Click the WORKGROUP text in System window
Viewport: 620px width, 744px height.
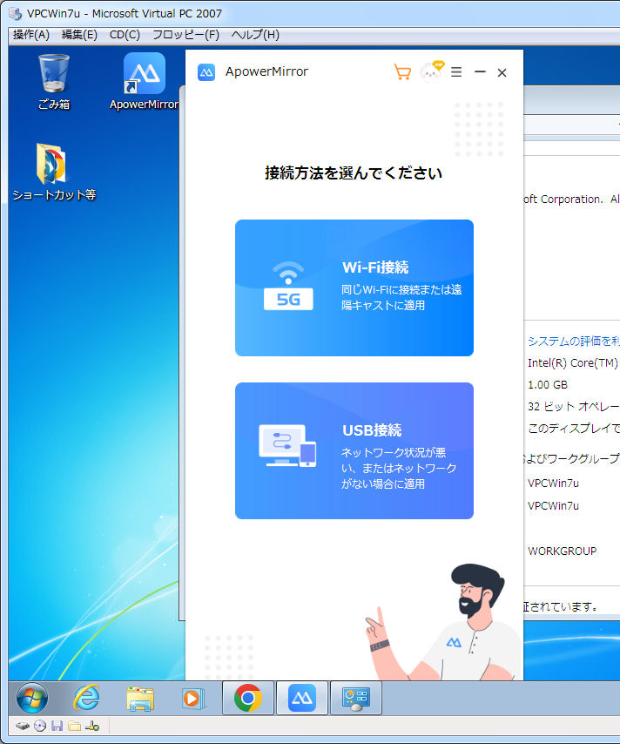563,551
